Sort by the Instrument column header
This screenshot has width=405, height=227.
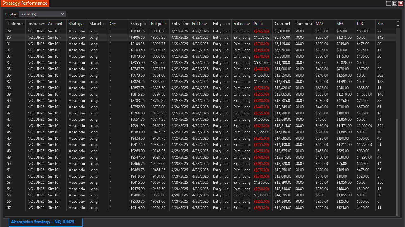coord(36,24)
